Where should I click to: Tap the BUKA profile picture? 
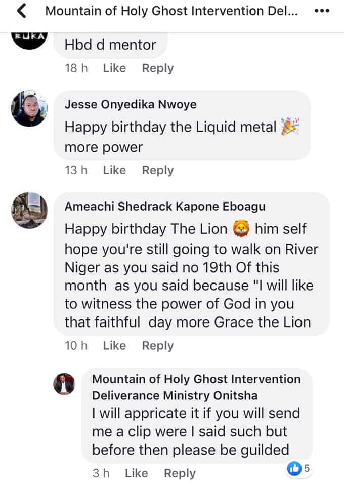click(x=29, y=38)
